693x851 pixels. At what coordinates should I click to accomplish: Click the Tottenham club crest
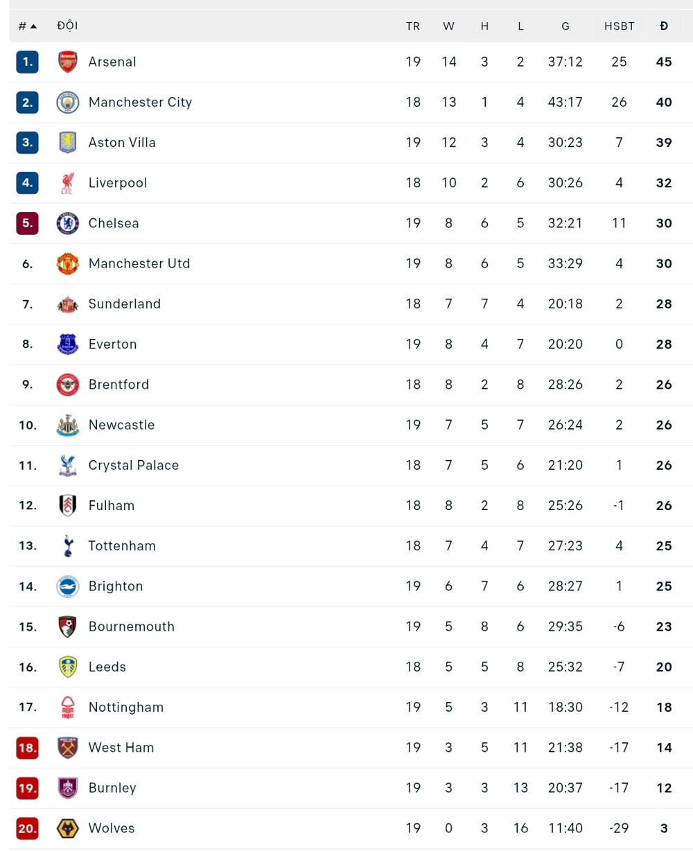(67, 545)
